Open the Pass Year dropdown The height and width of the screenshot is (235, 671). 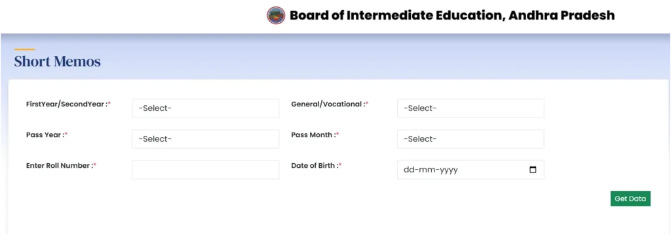[x=205, y=139]
